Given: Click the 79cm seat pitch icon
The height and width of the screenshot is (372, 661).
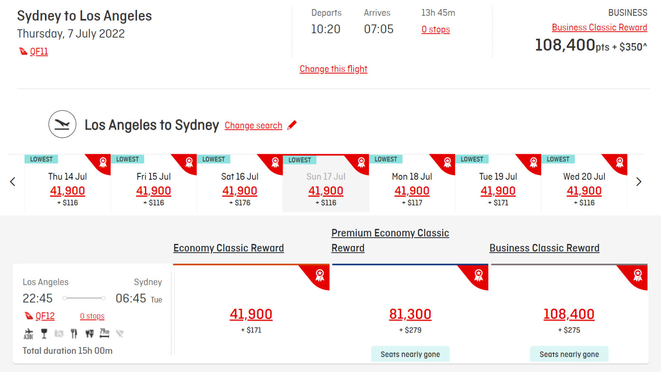Looking at the screenshot, I should pos(105,333).
